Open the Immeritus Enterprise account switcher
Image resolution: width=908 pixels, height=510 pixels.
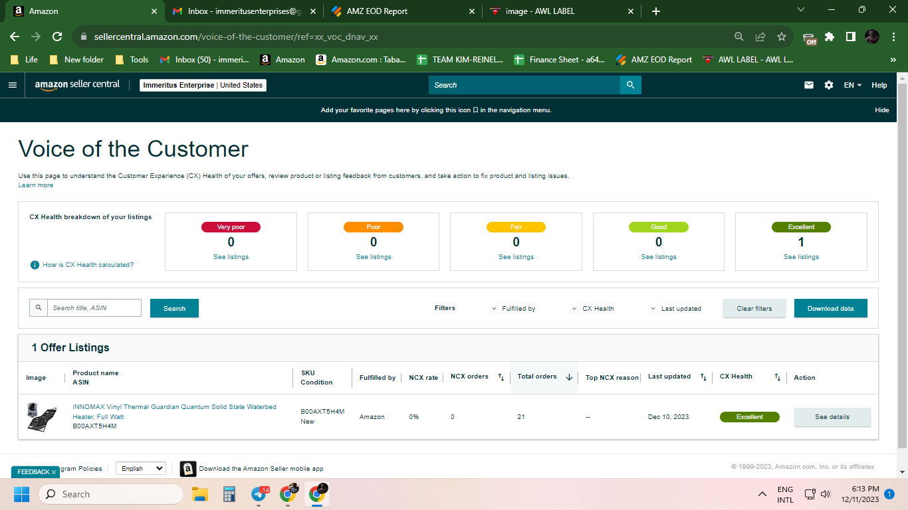(x=203, y=85)
